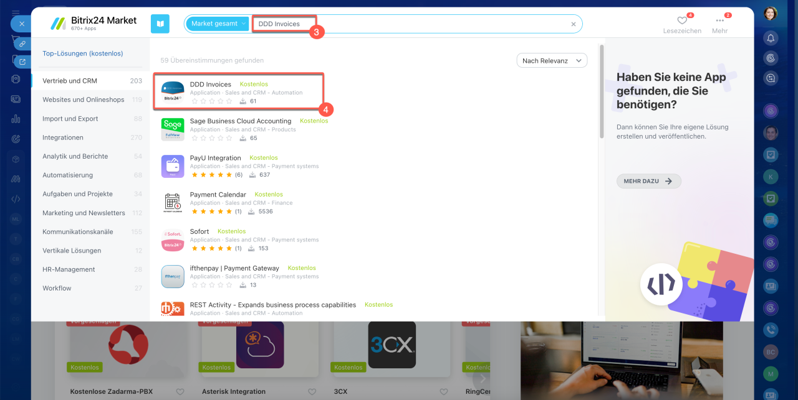The height and width of the screenshot is (400, 798).
Task: Close the Market slider with the X button
Action: [21, 24]
